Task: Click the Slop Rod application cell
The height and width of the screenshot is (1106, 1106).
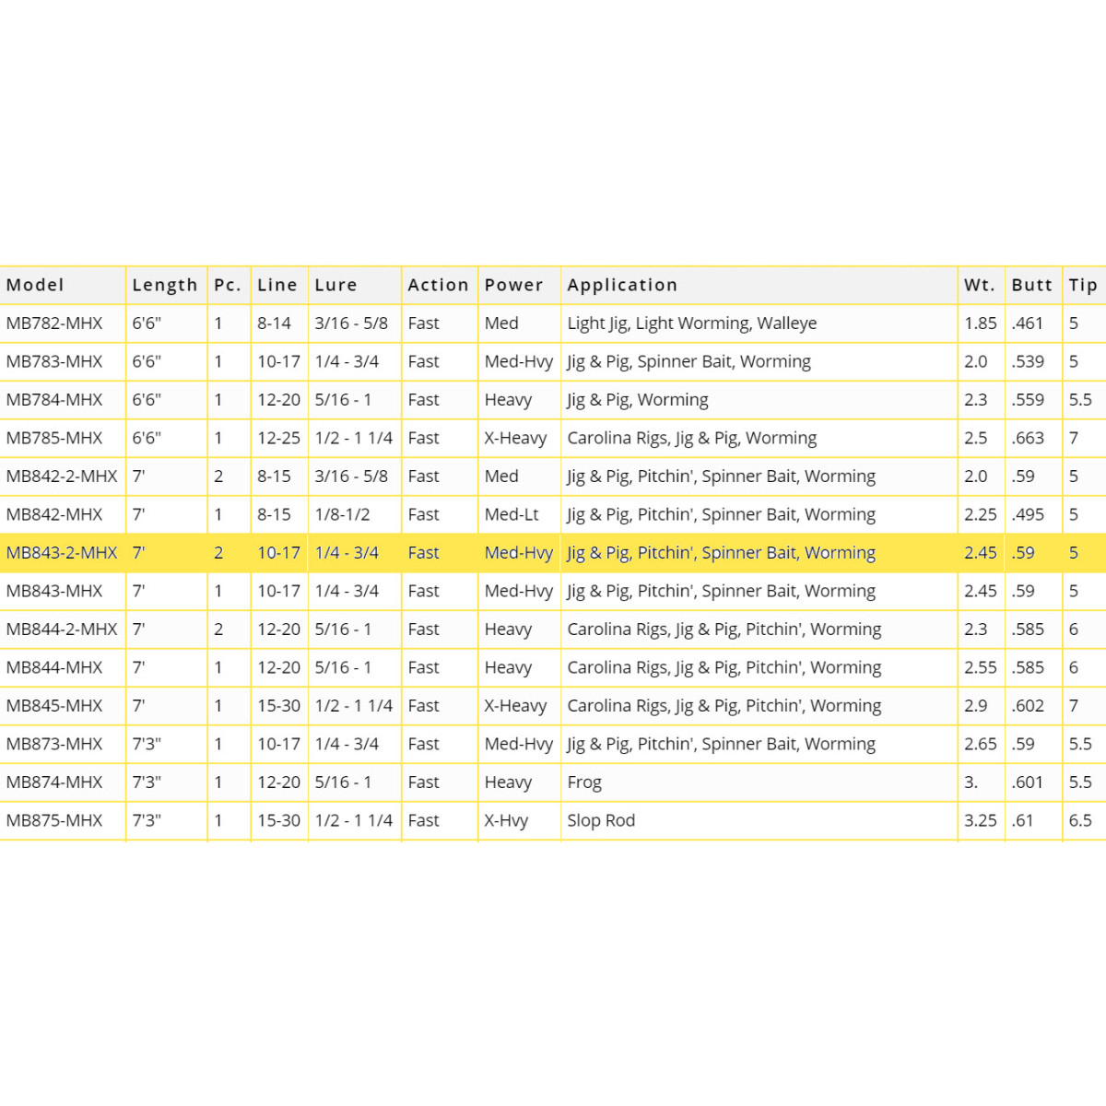Action: (x=601, y=820)
